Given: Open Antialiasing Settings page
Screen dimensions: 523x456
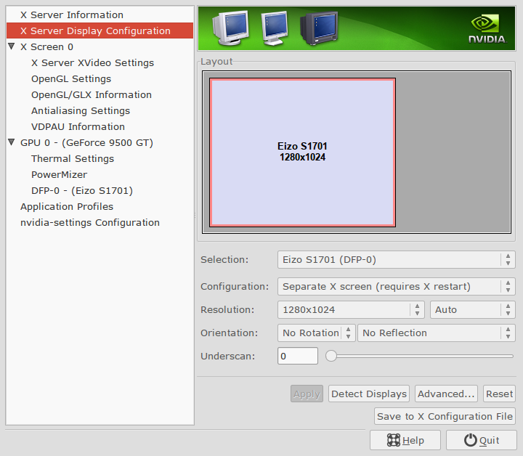Looking at the screenshot, I should pos(81,110).
